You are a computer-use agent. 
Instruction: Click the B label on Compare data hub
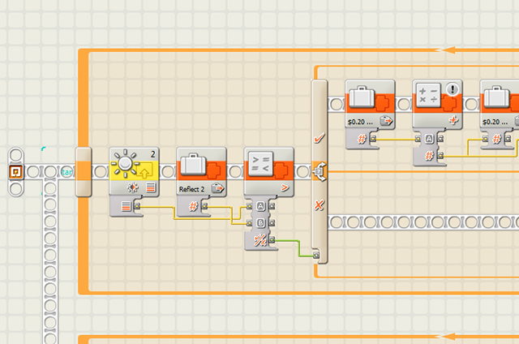click(x=260, y=223)
